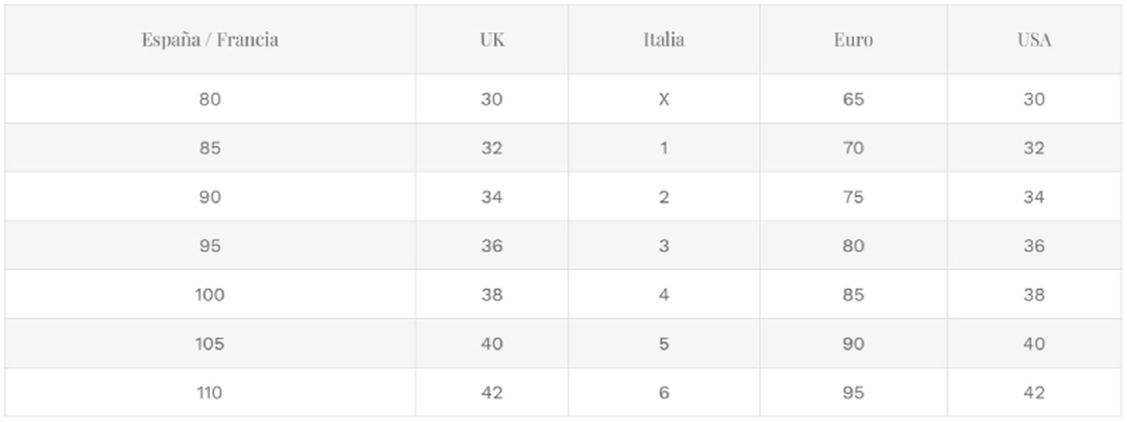Click the Italia column header
Image resolution: width=1127 pixels, height=422 pixels.
point(664,39)
